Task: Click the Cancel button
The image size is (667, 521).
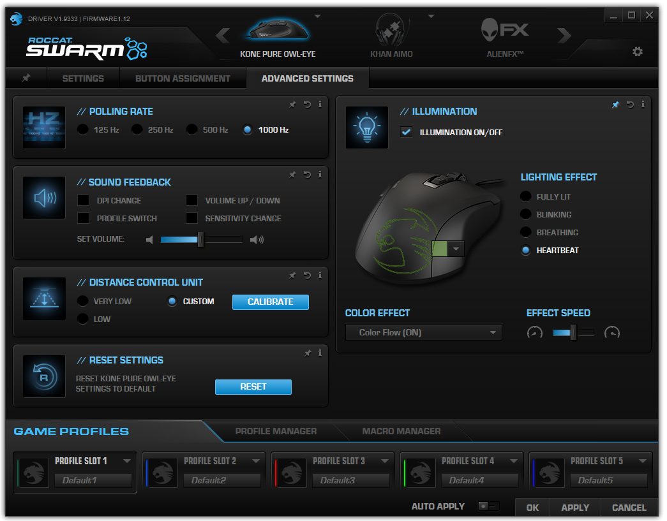Action: [x=629, y=508]
